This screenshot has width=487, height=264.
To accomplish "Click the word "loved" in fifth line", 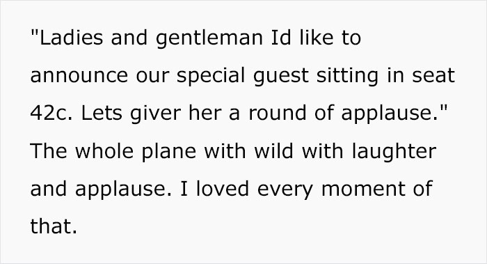I will coord(223,189).
